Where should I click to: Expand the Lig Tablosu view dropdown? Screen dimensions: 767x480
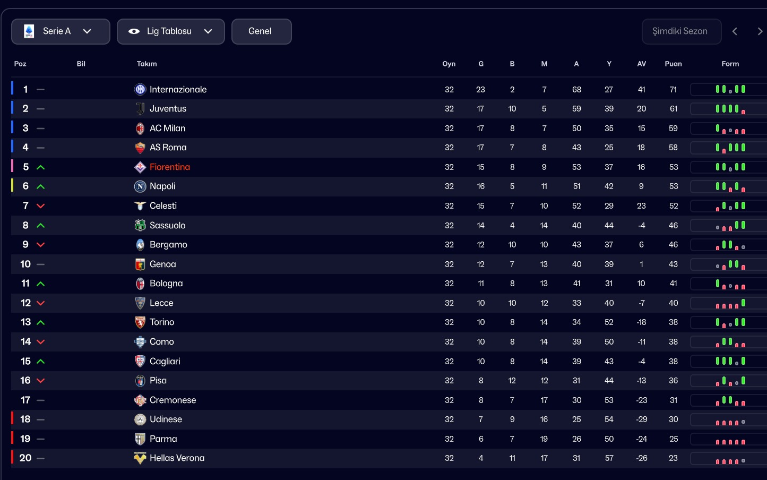(x=170, y=31)
